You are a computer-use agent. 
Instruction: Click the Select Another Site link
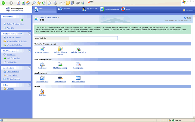(x=15, y=24)
